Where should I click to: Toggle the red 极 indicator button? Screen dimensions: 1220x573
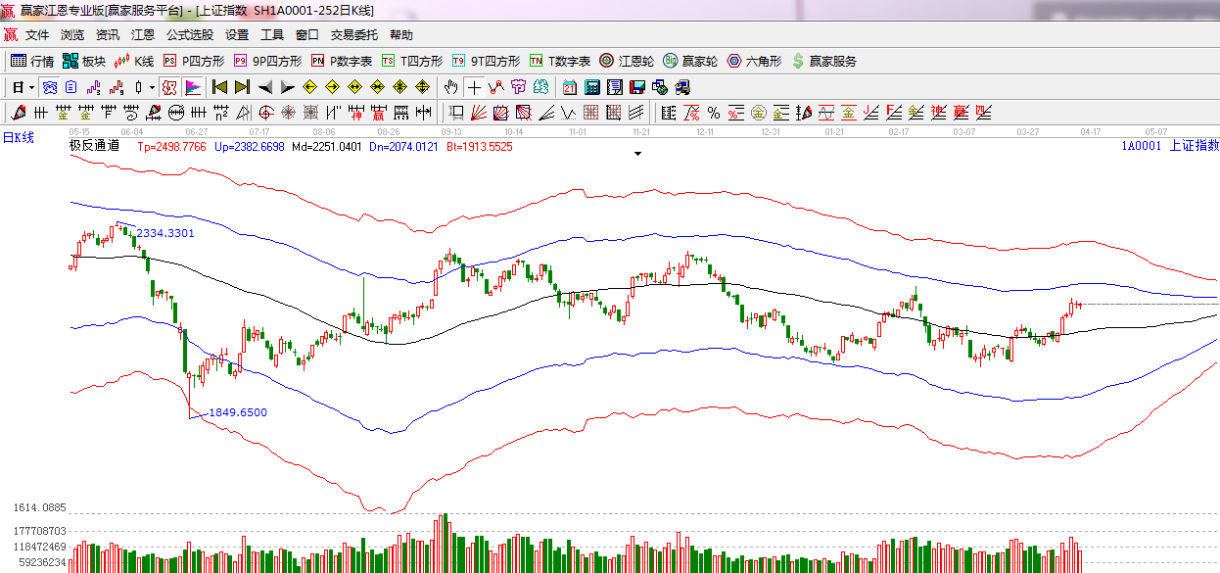(169, 87)
